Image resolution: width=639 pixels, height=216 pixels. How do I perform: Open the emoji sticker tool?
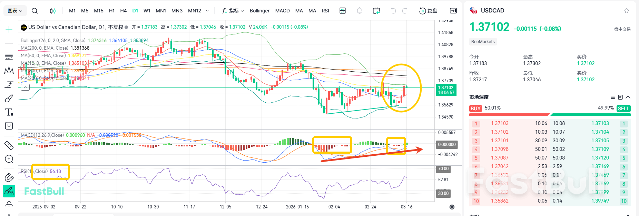(9, 126)
